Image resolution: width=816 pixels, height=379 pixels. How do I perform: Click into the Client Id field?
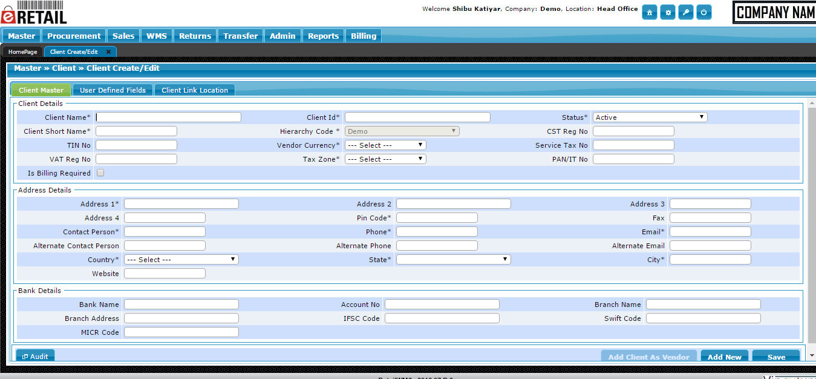coord(417,117)
